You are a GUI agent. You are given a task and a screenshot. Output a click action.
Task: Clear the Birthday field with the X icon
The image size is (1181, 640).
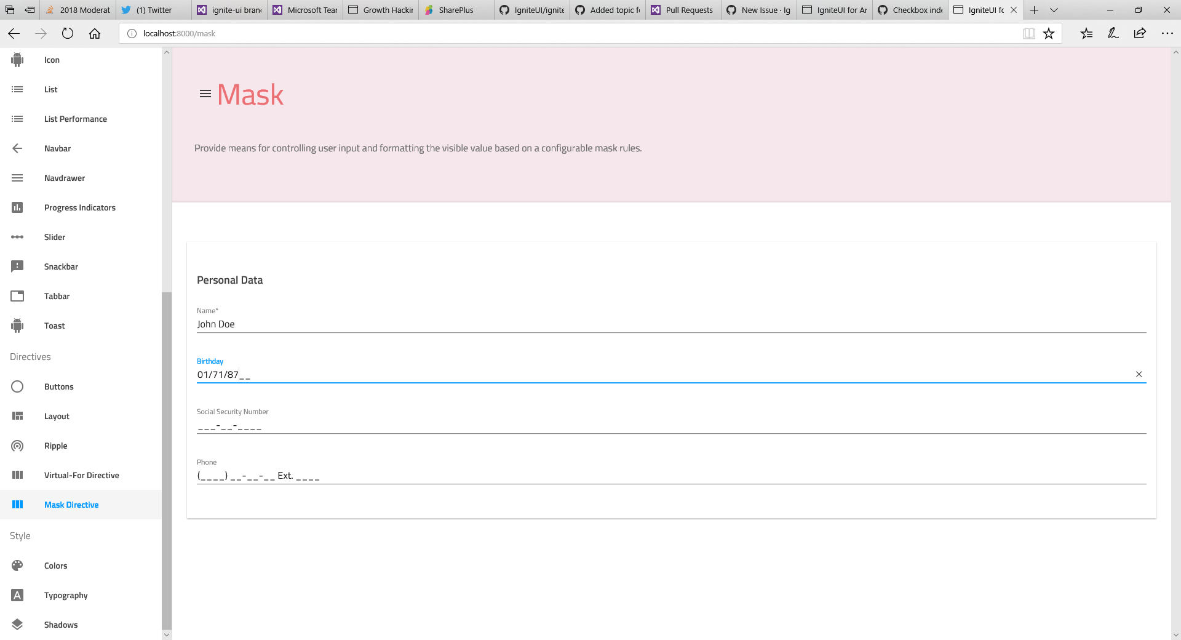[x=1139, y=374]
